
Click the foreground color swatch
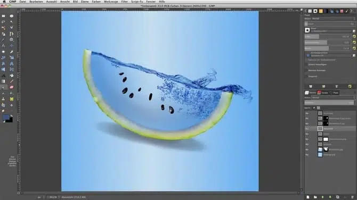pyautogui.click(x=6, y=117)
